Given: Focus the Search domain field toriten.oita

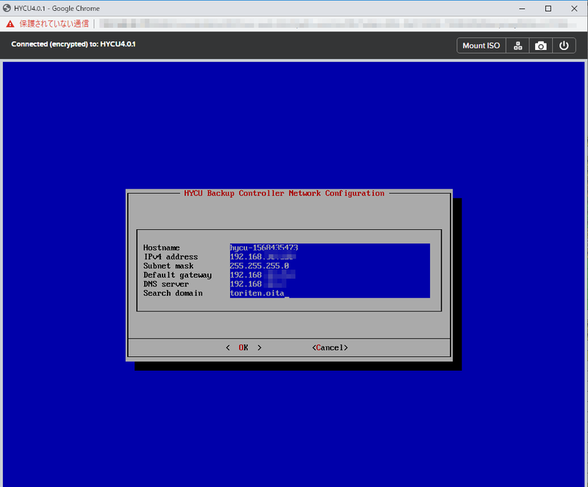Looking at the screenshot, I should (329, 293).
